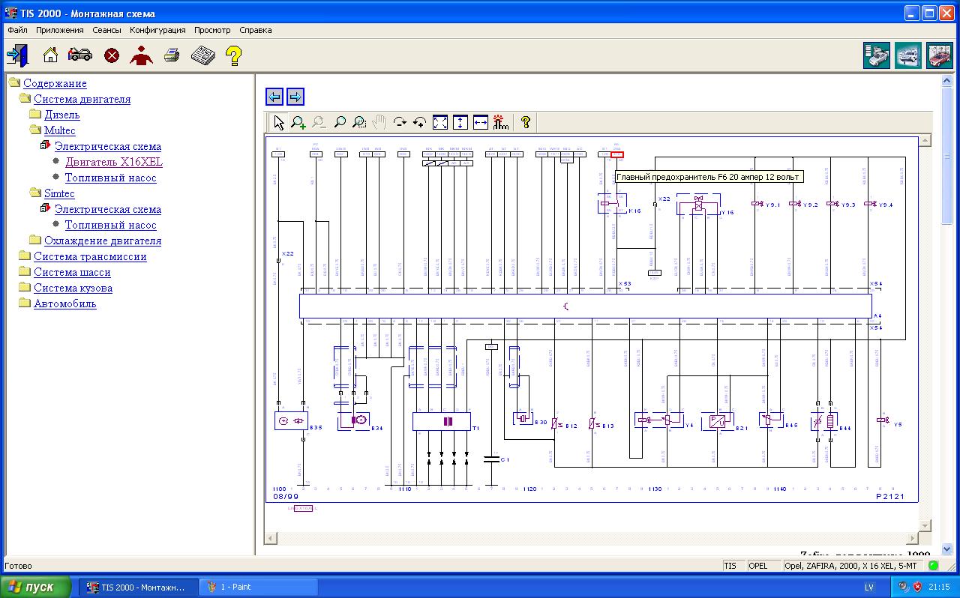Open vehicle selection car-with-mechanic icon
The width and height of the screenshot is (960, 598).
(80, 55)
